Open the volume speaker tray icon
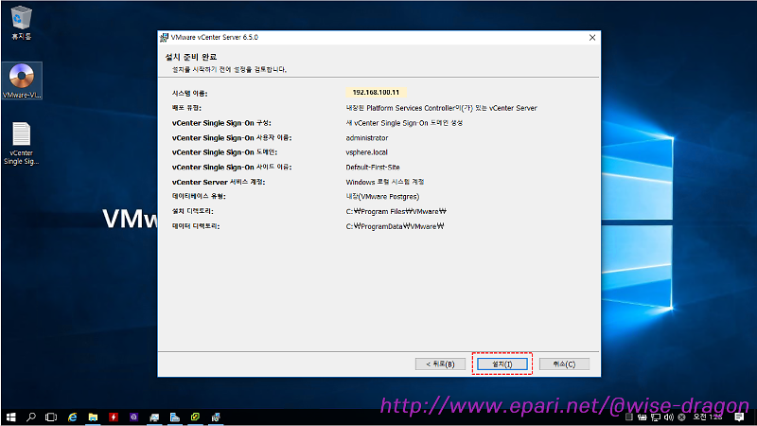This screenshot has height=426, width=757. (669, 417)
